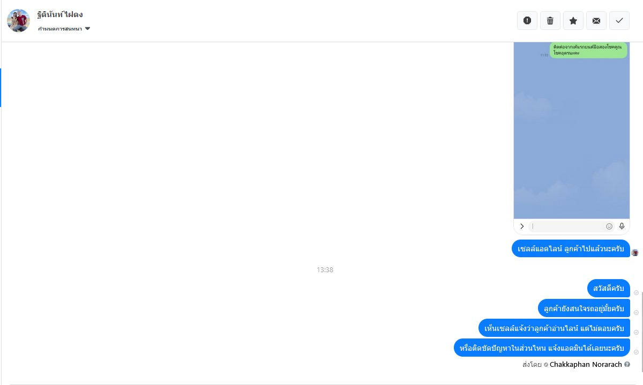Click the dropdown arrow next to กำหนดการสนทนา
The width and height of the screenshot is (643, 385).
pos(87,29)
